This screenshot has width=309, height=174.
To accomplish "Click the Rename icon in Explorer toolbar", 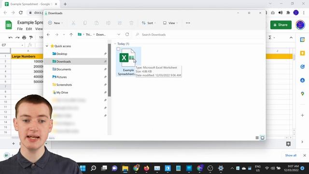I will (x=108, y=23).
